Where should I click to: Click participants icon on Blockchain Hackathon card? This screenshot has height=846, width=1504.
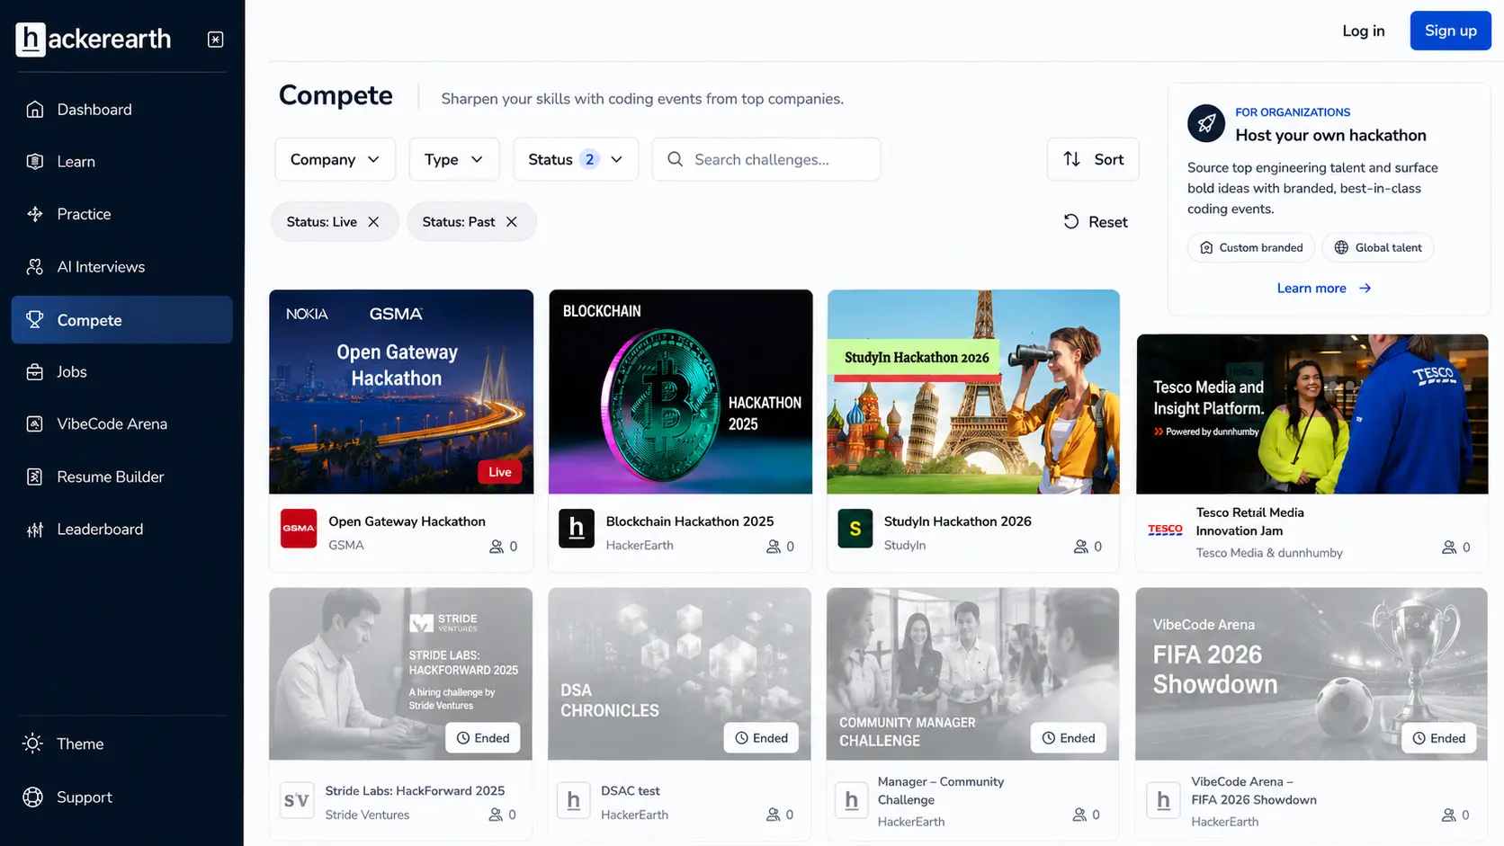(x=773, y=547)
